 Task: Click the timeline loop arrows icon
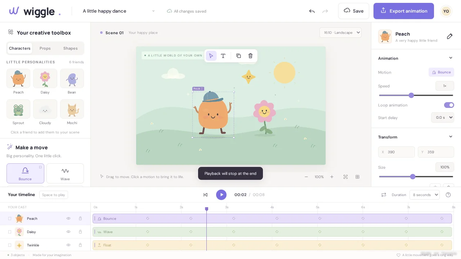pos(384,195)
